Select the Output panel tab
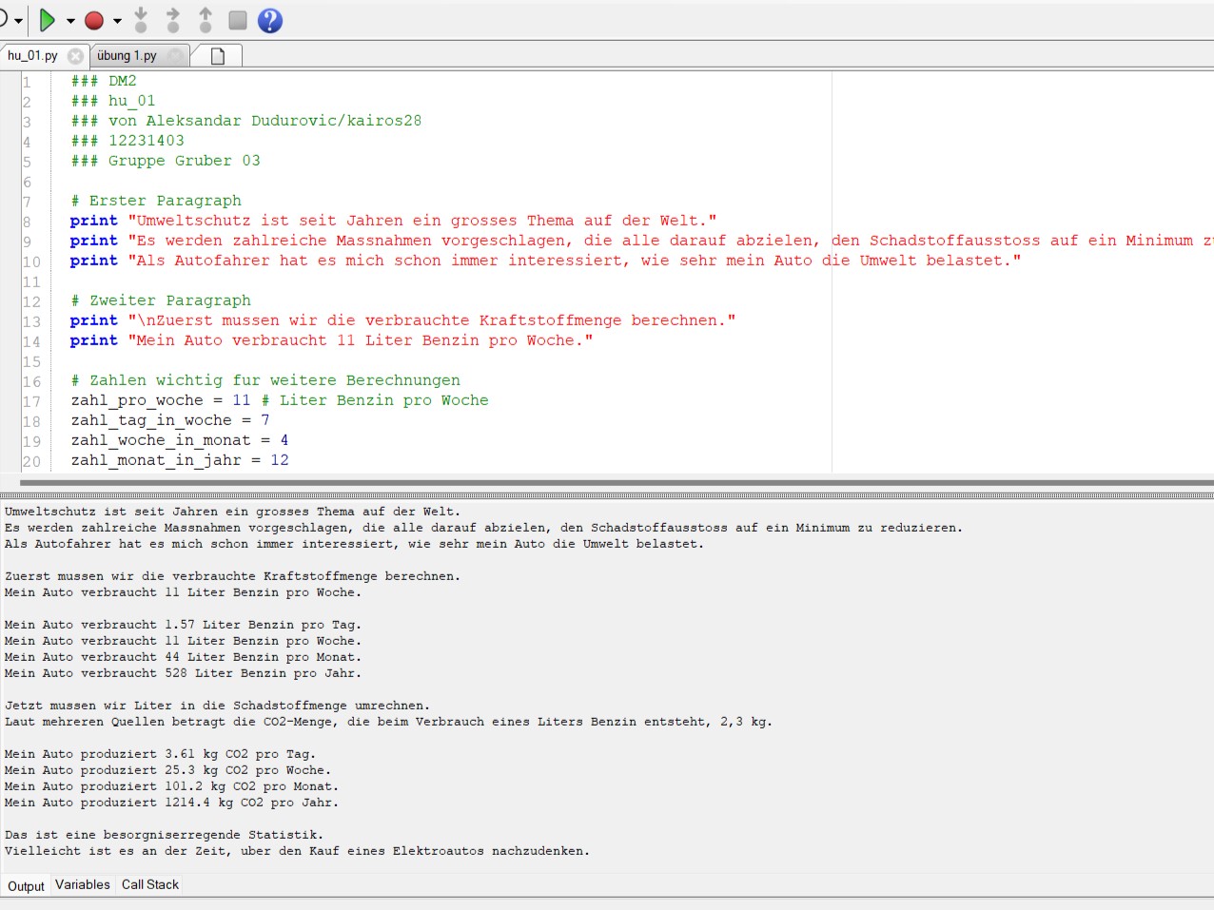The width and height of the screenshot is (1214, 910). [25, 886]
